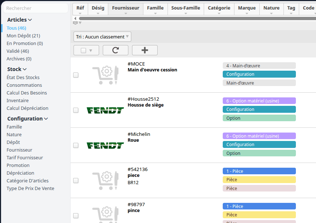Open Calcul Des Besoins
Screen dimensions: 316x223
tap(27, 93)
